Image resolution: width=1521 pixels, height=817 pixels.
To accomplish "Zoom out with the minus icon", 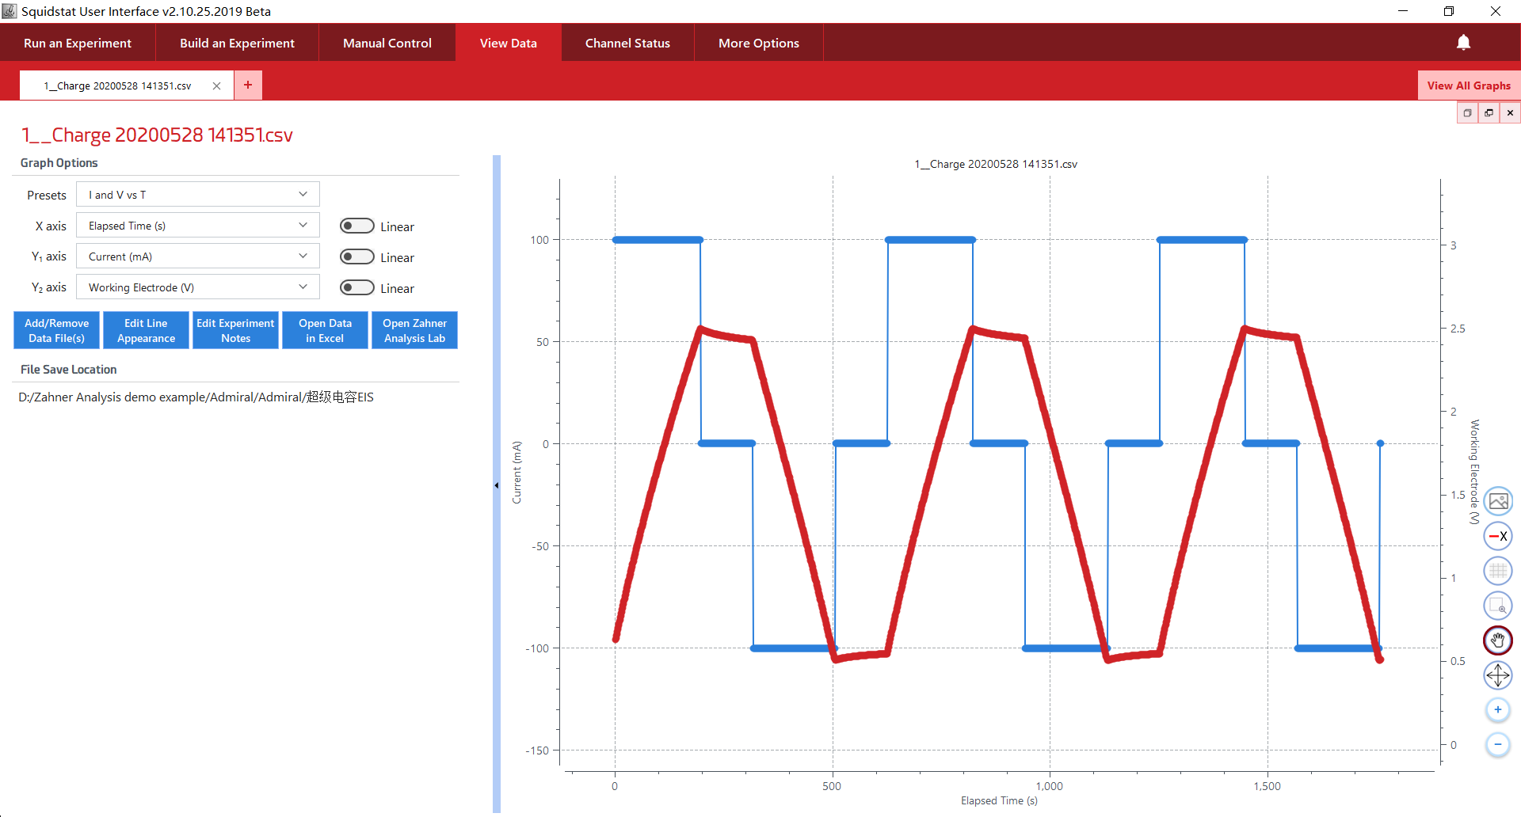I will tap(1497, 745).
